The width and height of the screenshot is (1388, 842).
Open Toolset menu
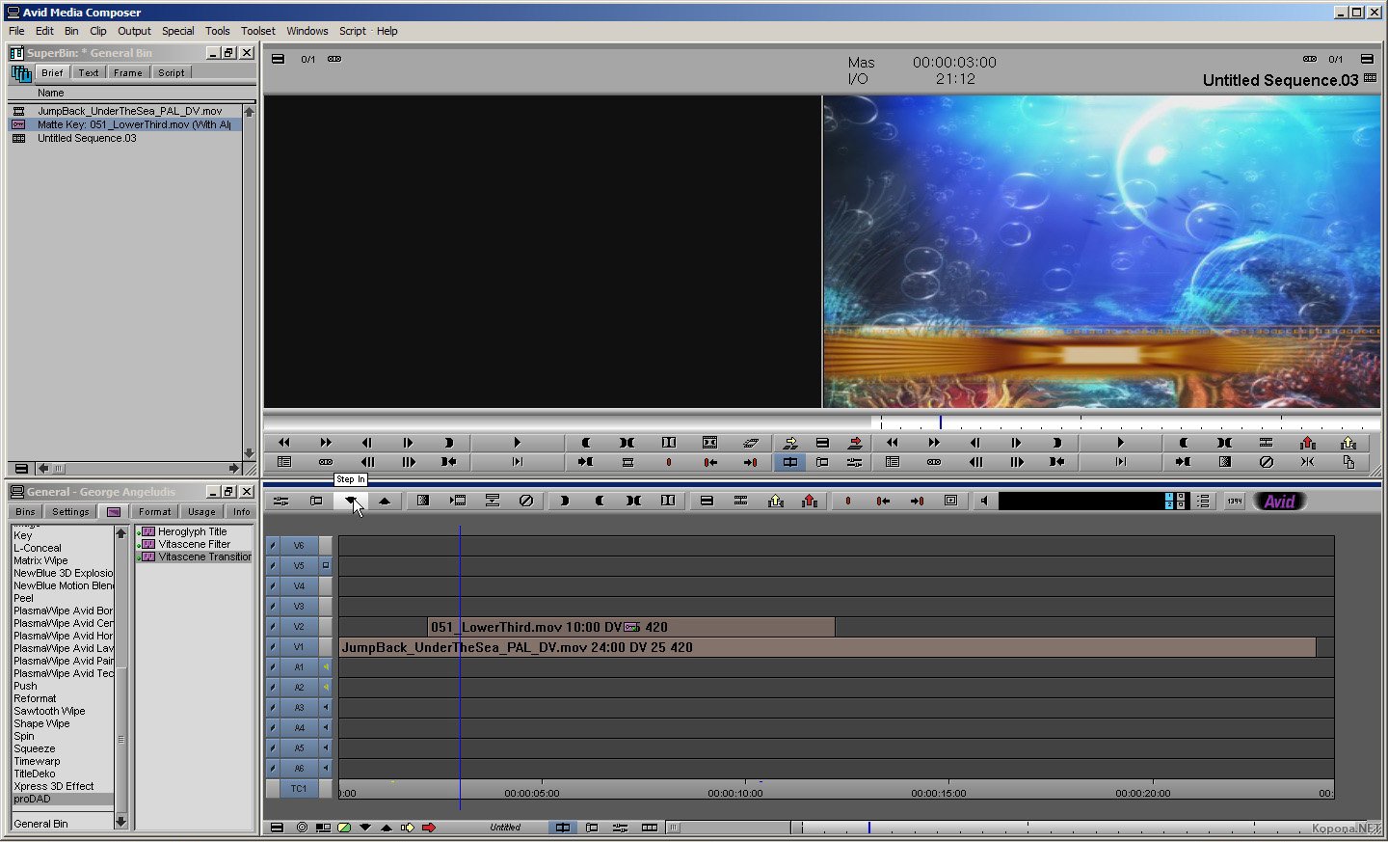click(257, 31)
